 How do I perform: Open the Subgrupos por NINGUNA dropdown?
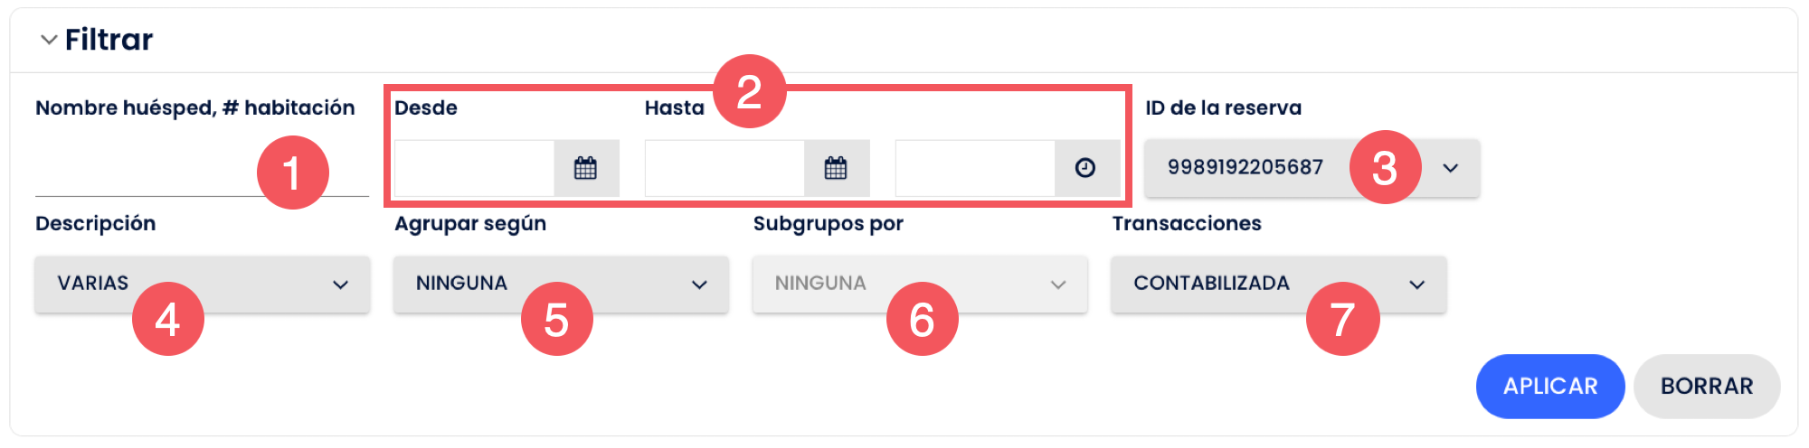click(920, 285)
